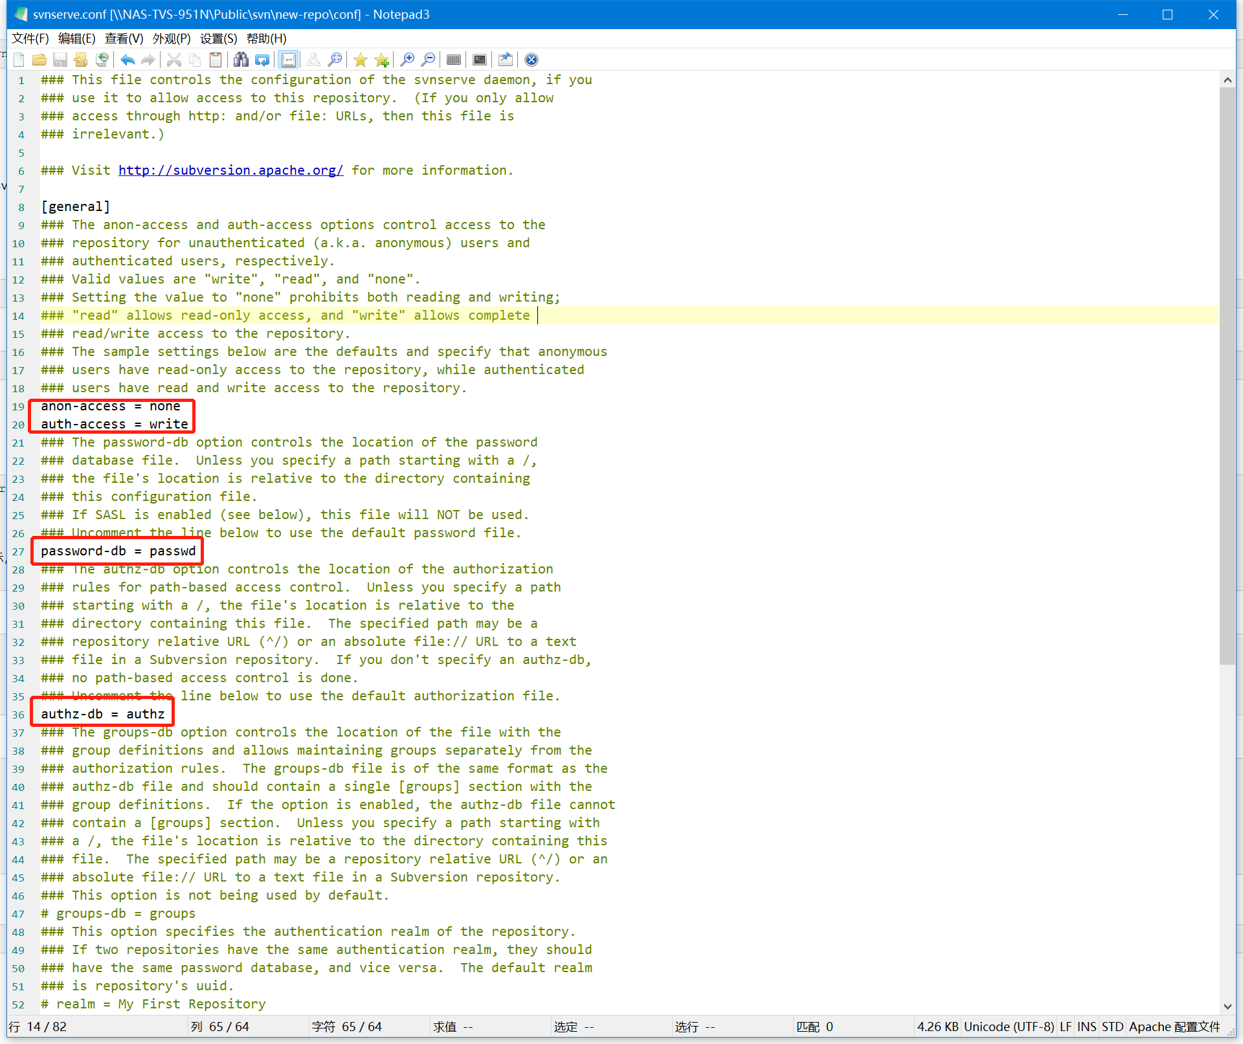This screenshot has height=1044, width=1243.
Task: Toggle INS insert mode in status bar
Action: click(x=1086, y=1027)
